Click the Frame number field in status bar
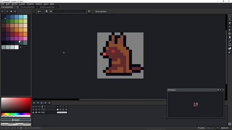The height and width of the screenshot is (130, 232). click(211, 128)
